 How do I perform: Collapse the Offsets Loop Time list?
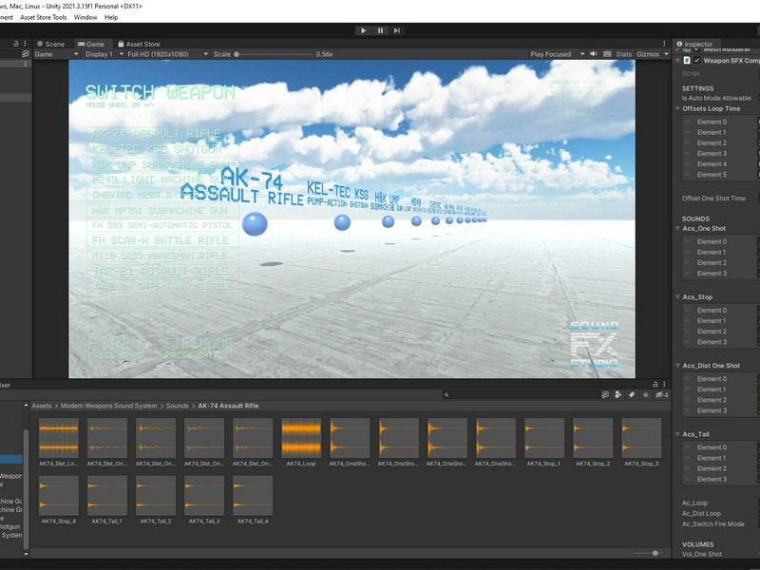(x=678, y=108)
